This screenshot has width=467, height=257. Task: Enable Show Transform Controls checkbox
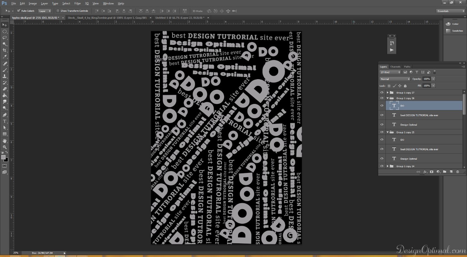click(x=58, y=11)
